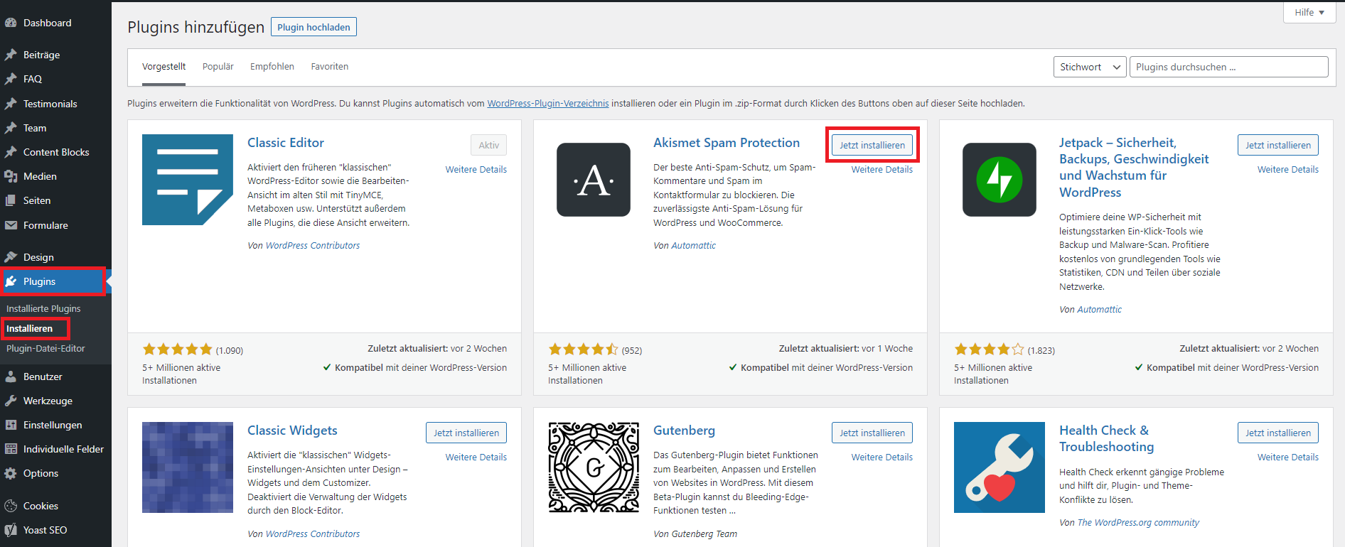Click the Classic Widgets plugin thumbnail

tap(188, 467)
